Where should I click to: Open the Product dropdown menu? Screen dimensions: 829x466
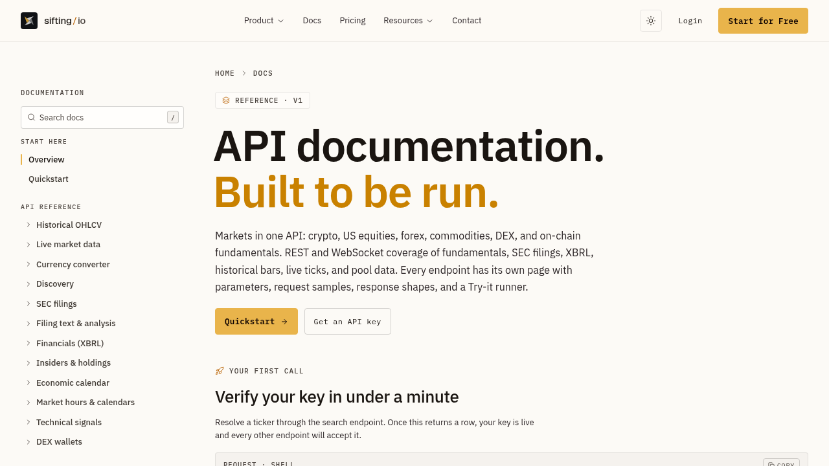click(x=264, y=21)
